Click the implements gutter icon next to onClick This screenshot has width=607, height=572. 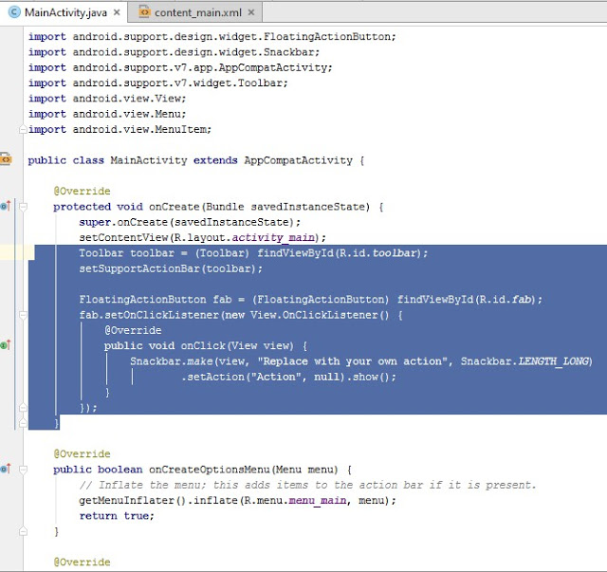(6, 344)
